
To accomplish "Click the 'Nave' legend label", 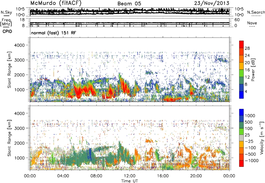I will click(252, 23).
